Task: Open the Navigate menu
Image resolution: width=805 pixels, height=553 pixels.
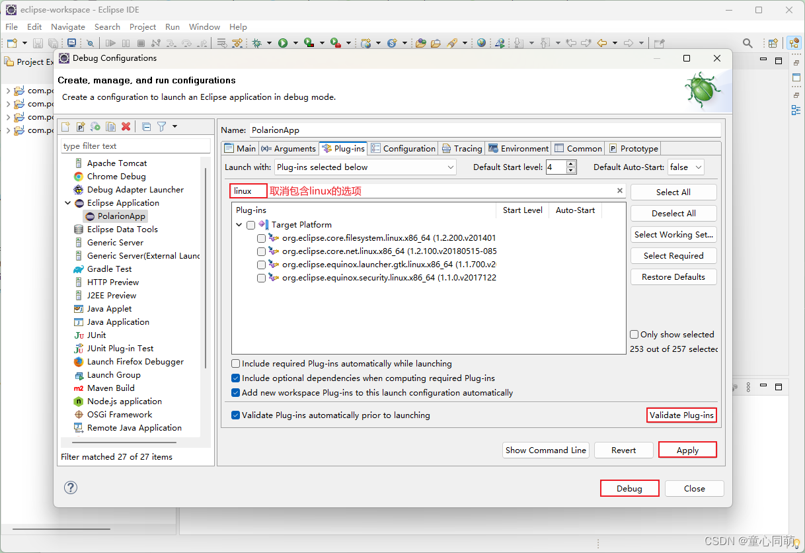Action: pos(68,26)
